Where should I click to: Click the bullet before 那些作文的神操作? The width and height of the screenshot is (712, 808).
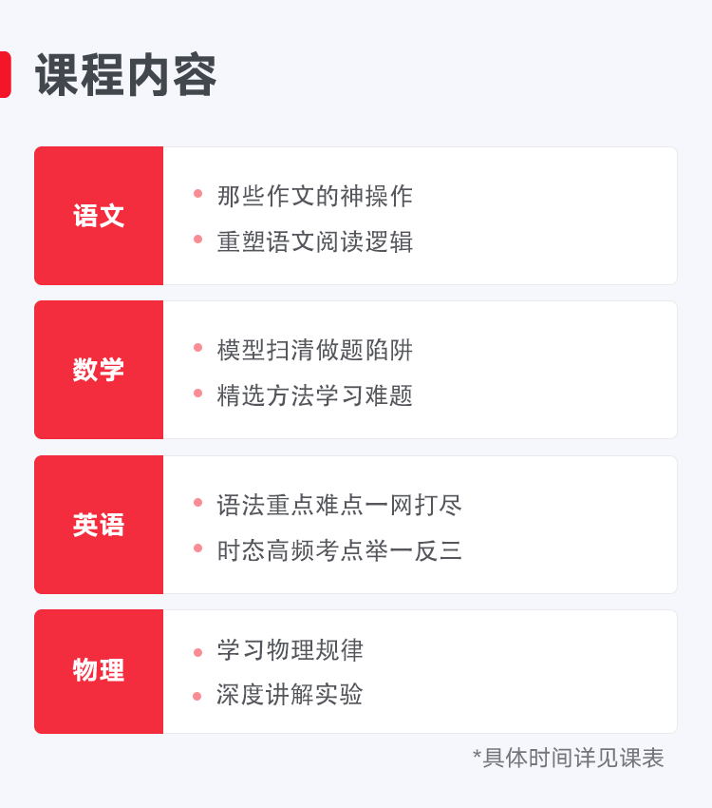click(197, 194)
